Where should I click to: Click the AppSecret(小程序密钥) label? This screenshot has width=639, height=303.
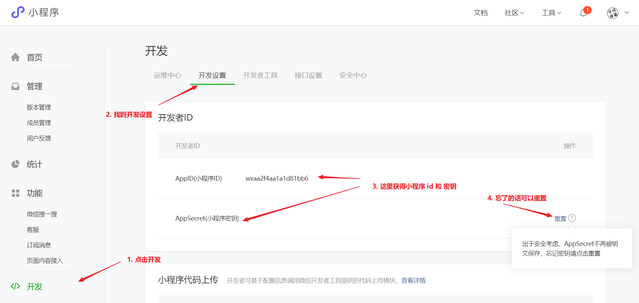click(207, 218)
